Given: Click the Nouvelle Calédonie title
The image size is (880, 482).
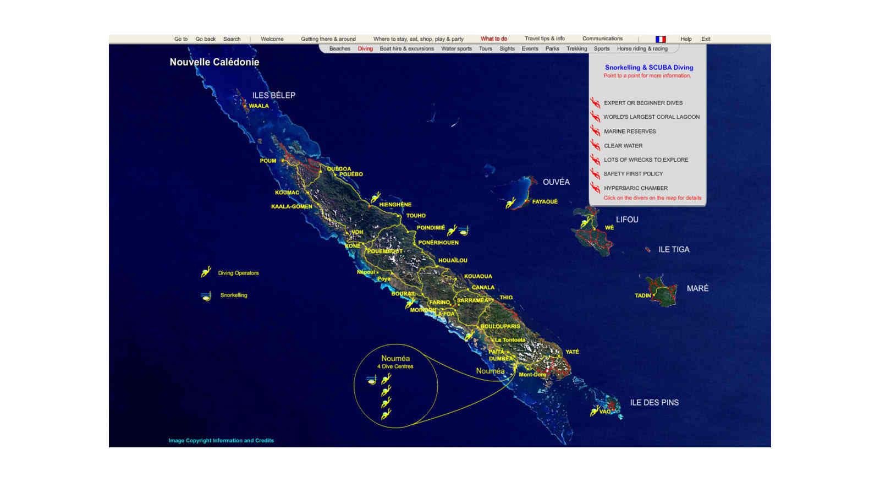Looking at the screenshot, I should coord(215,62).
